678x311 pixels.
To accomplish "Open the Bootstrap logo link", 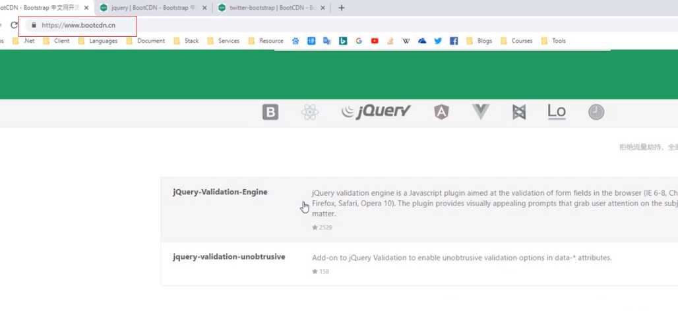I will coord(270,112).
